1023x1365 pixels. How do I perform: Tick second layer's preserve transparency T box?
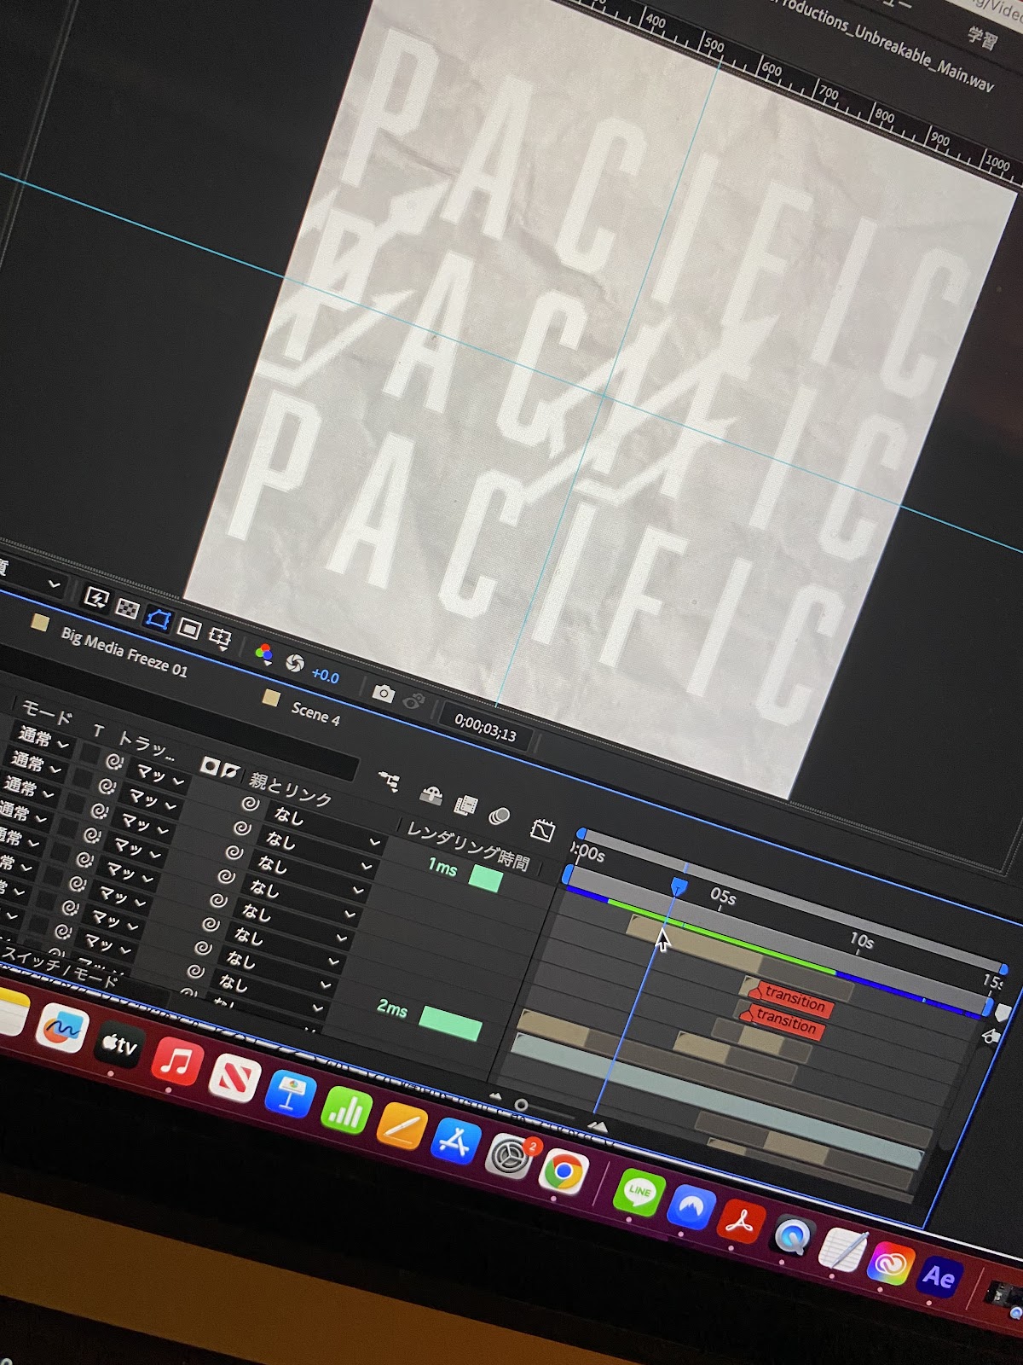82,778
